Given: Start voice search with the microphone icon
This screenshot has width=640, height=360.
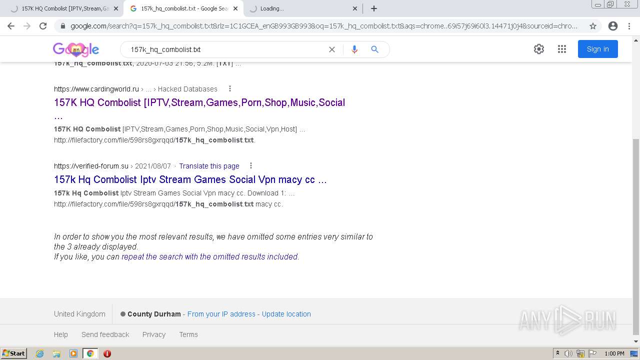Looking at the screenshot, I should [x=354, y=49].
